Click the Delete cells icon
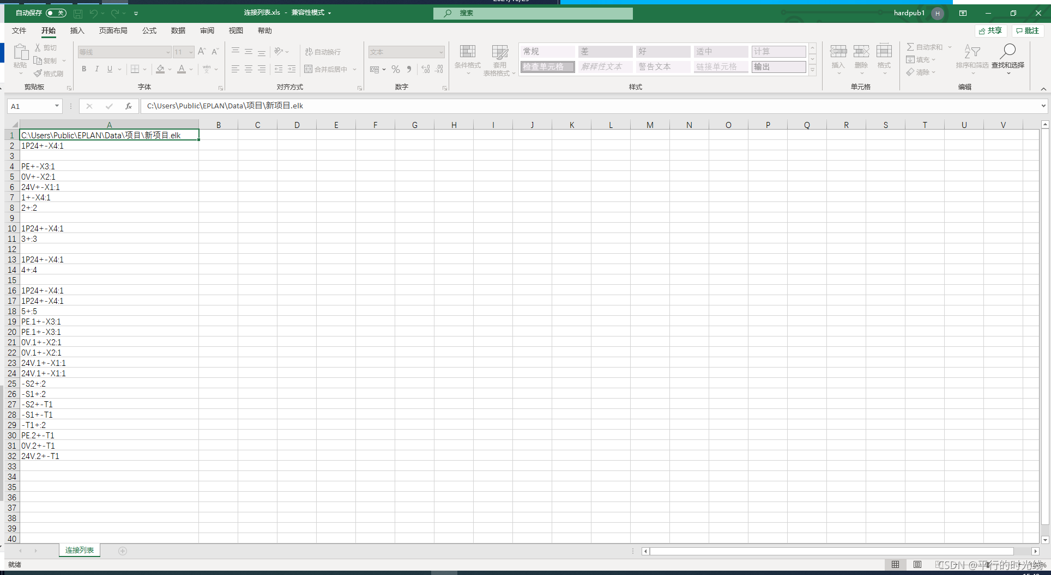 click(861, 52)
